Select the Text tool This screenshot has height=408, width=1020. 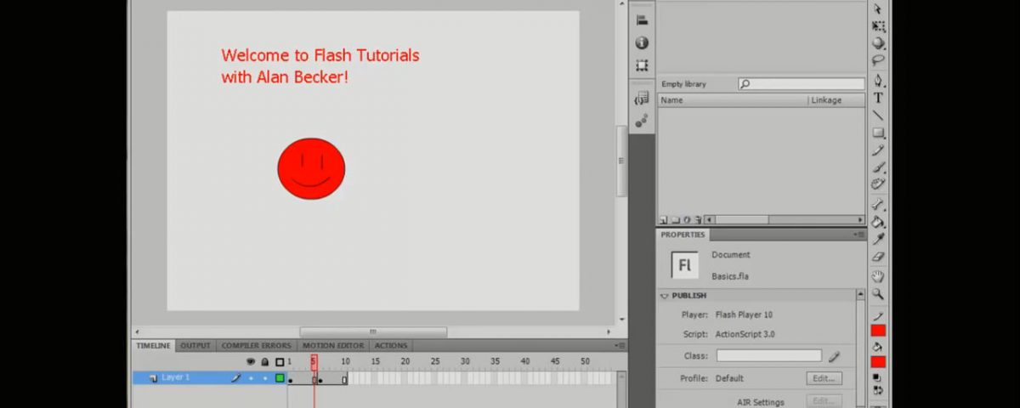coord(878,99)
